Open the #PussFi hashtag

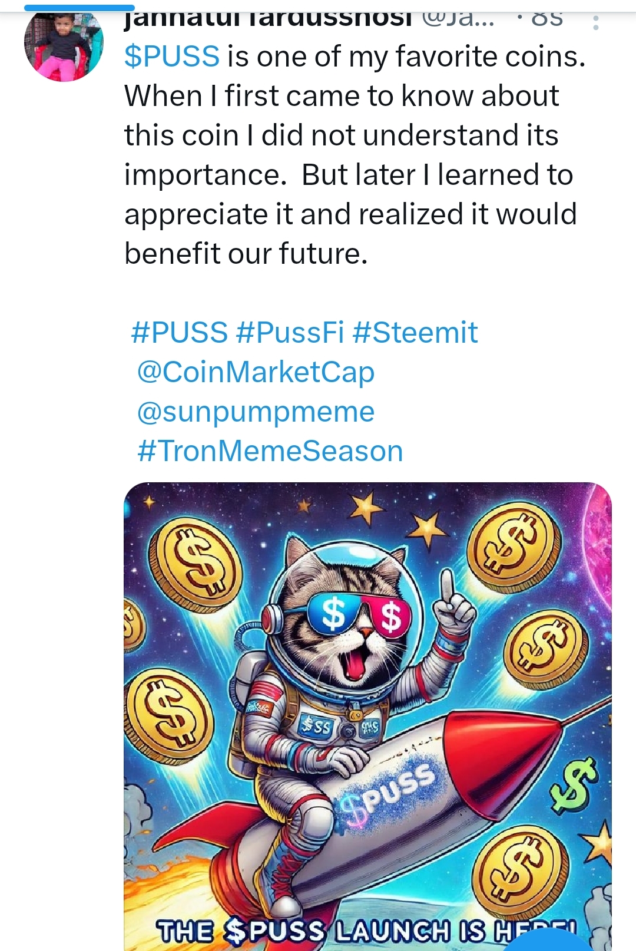(290, 332)
